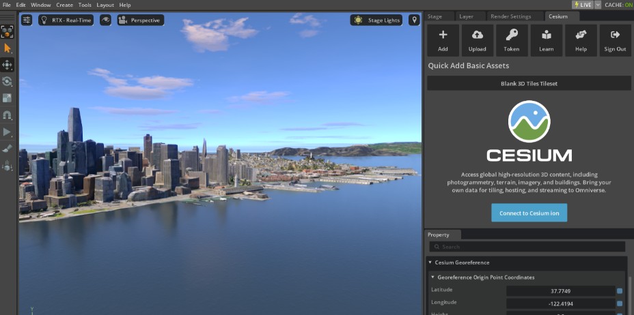Select the Paint brush tool

click(7, 149)
